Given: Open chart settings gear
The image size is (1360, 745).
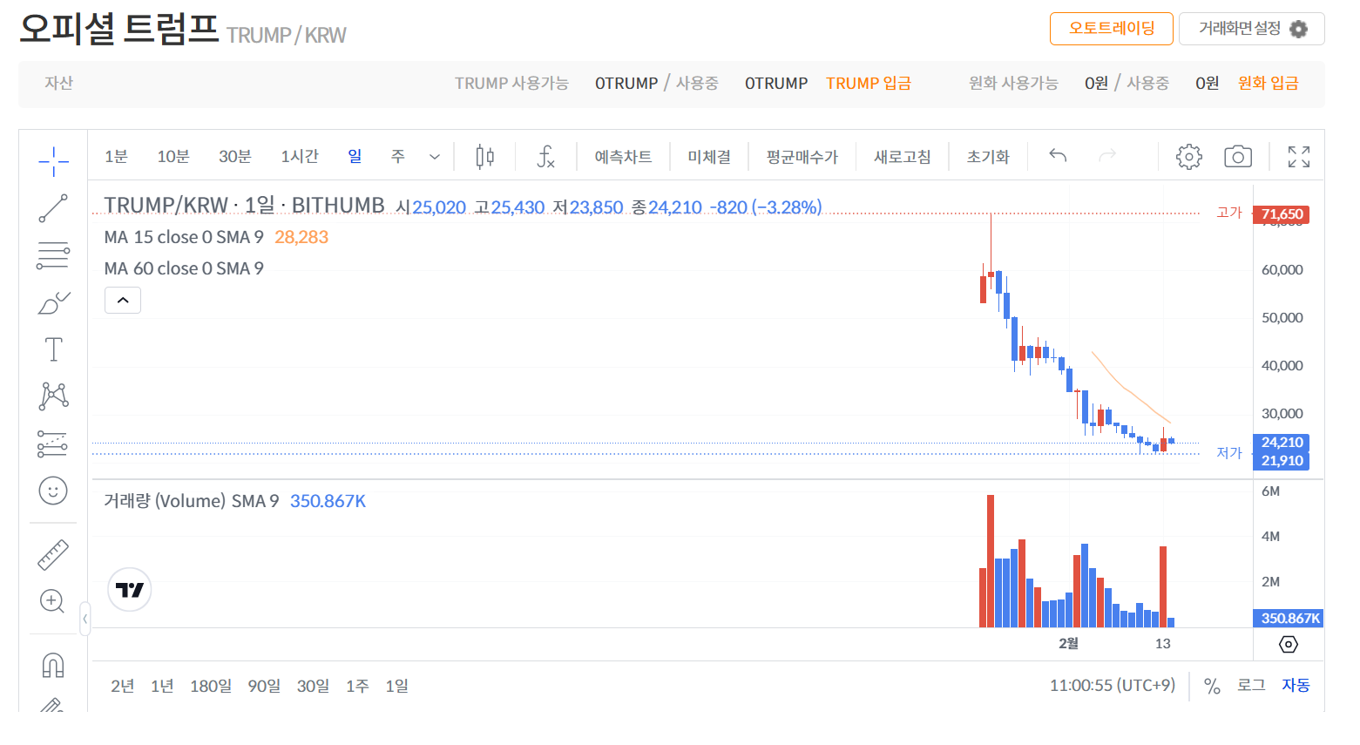Looking at the screenshot, I should (1188, 157).
